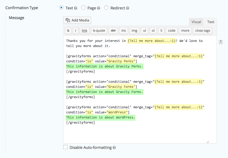This screenshot has width=228, height=158.
Task: Insert a hyperlink using the link quicktag
Action: pos(84,31)
